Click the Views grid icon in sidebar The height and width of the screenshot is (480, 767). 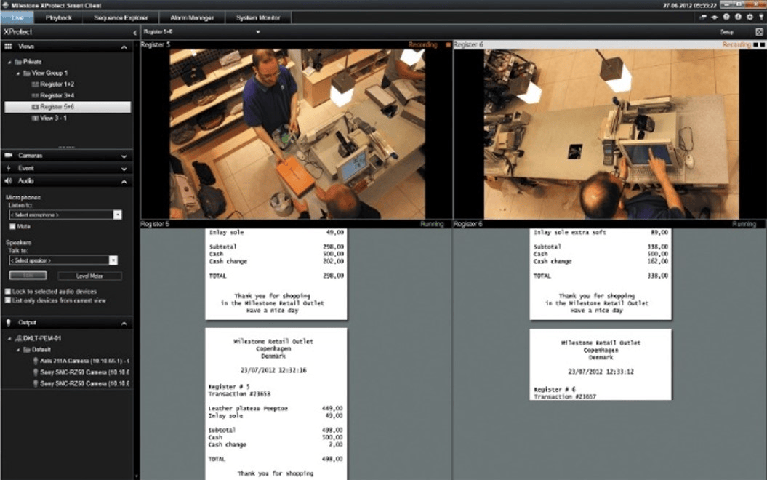pyautogui.click(x=9, y=46)
